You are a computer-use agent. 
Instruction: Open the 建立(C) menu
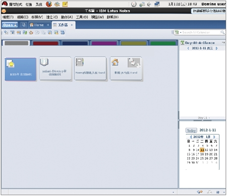(52, 17)
